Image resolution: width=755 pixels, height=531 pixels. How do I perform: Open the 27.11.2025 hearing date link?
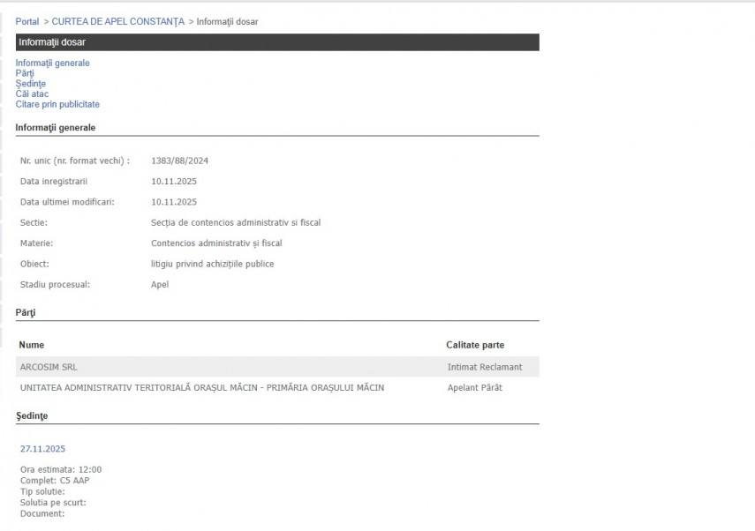click(x=42, y=449)
